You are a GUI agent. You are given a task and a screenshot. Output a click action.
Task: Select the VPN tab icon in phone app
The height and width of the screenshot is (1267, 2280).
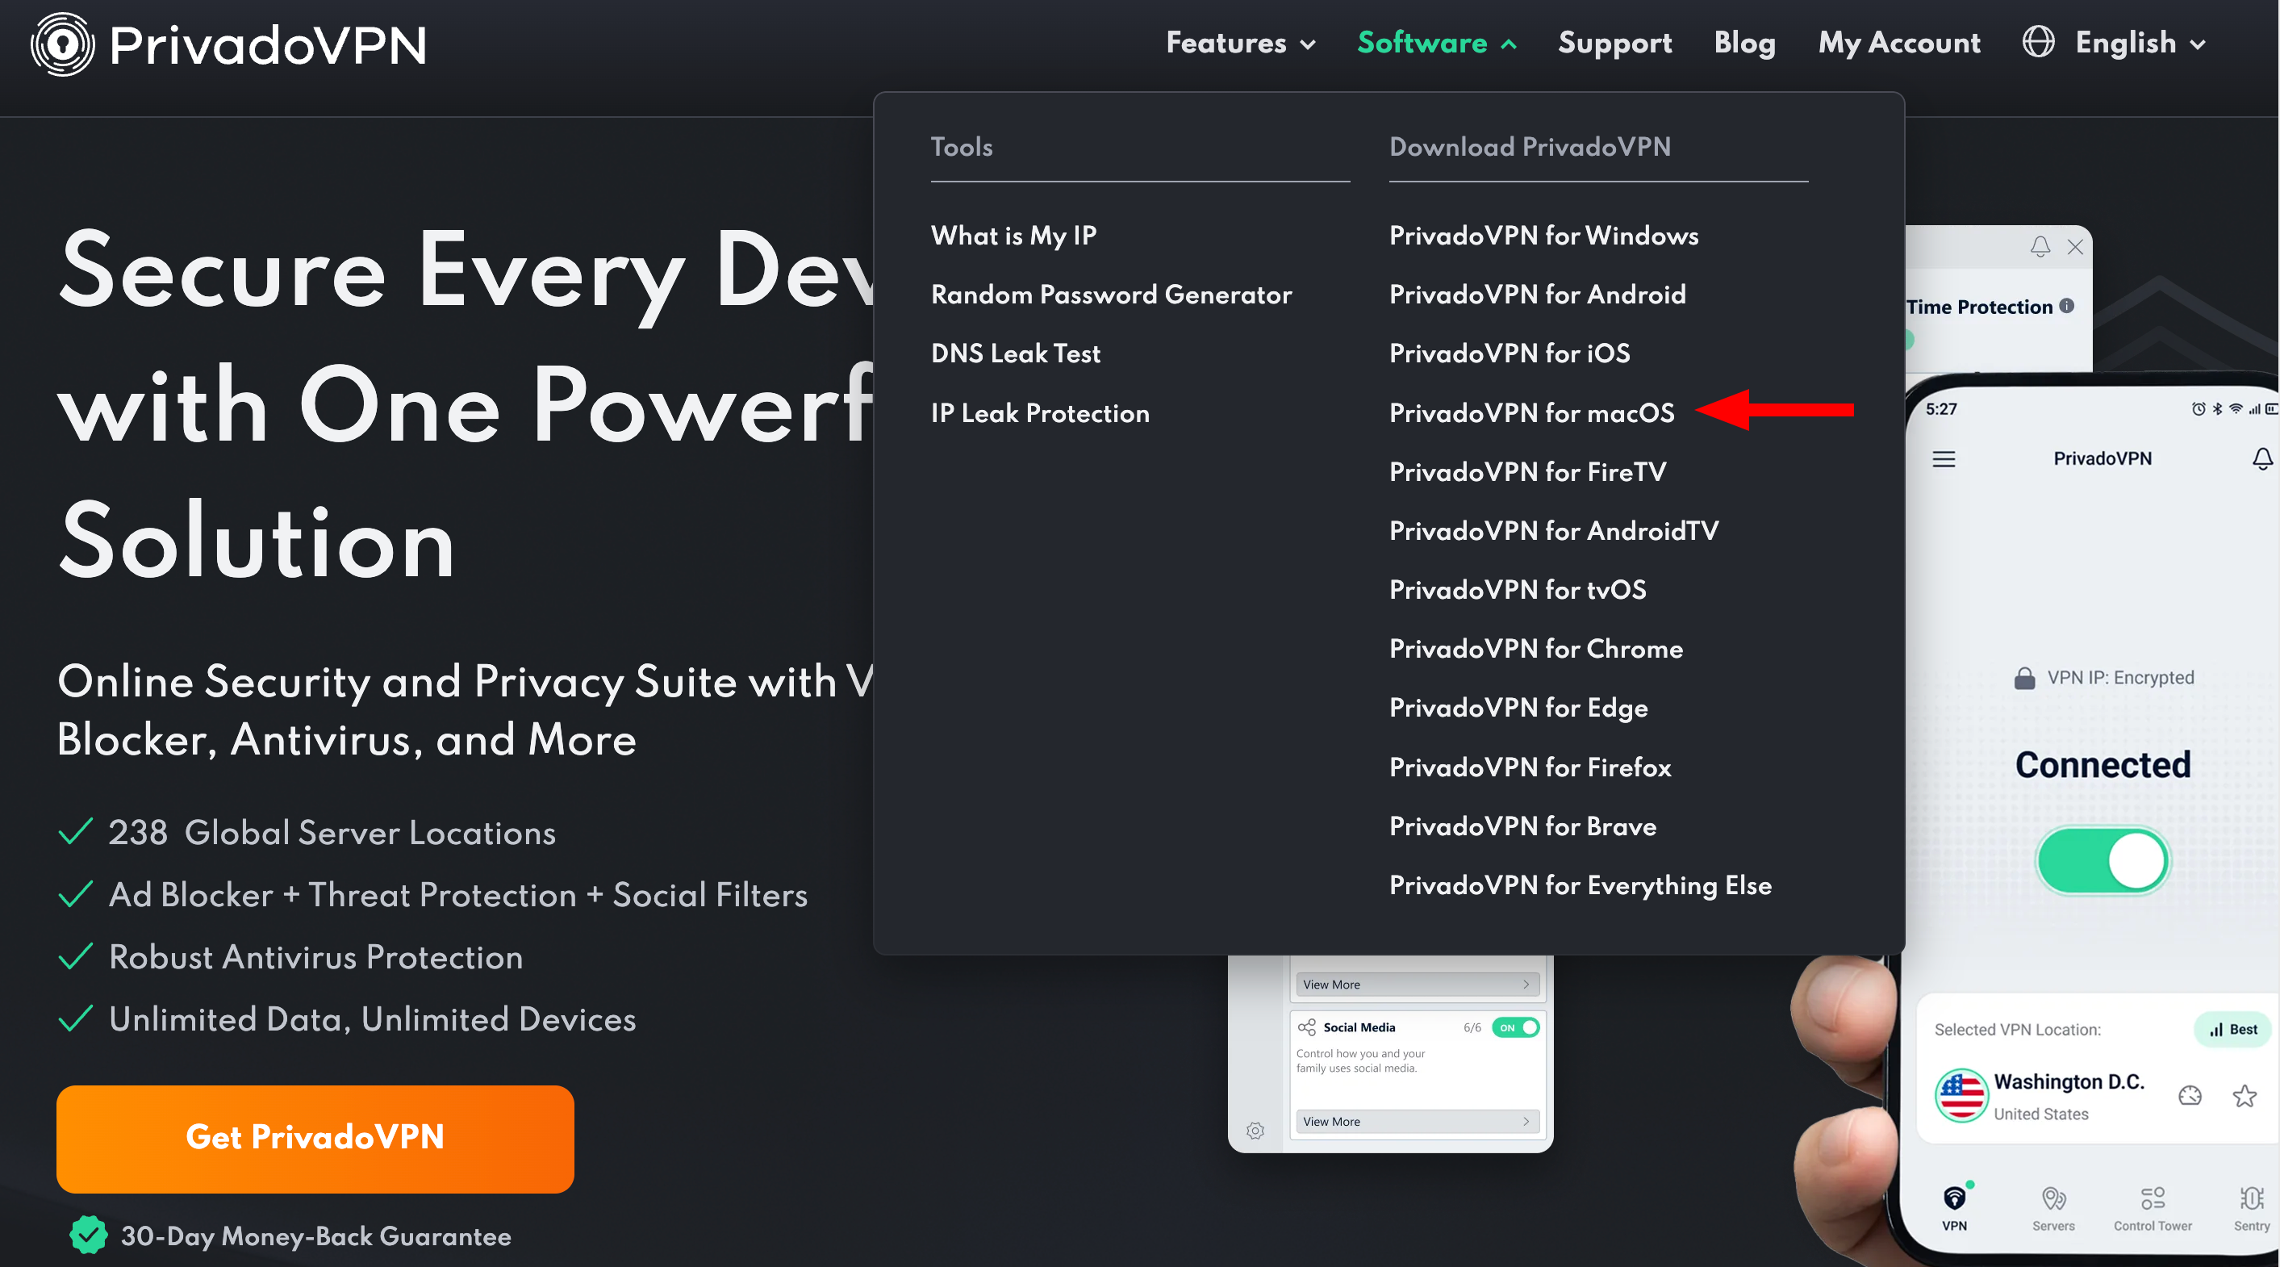pyautogui.click(x=1954, y=1198)
